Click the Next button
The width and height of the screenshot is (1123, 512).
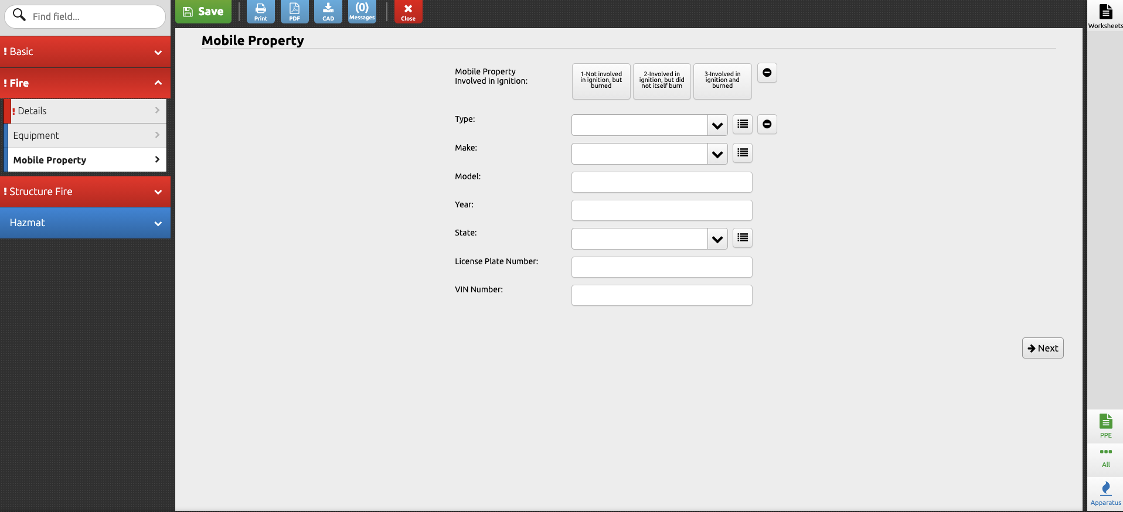tap(1042, 348)
